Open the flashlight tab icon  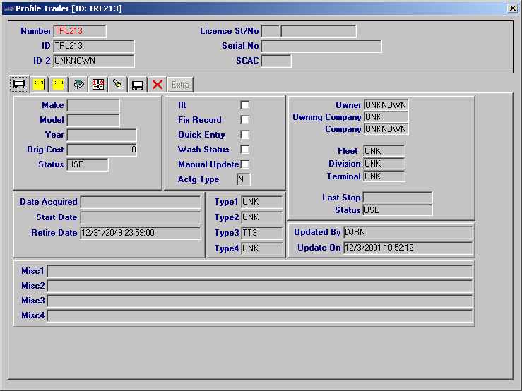(x=118, y=85)
